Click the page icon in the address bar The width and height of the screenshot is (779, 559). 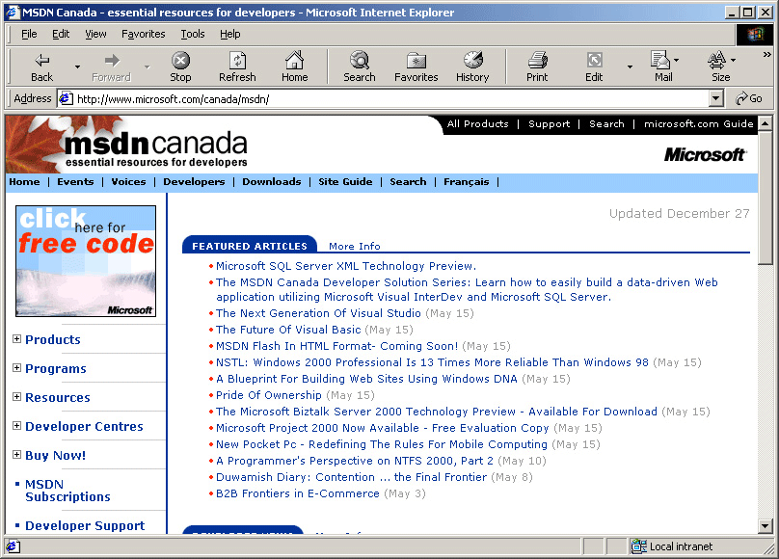point(66,99)
